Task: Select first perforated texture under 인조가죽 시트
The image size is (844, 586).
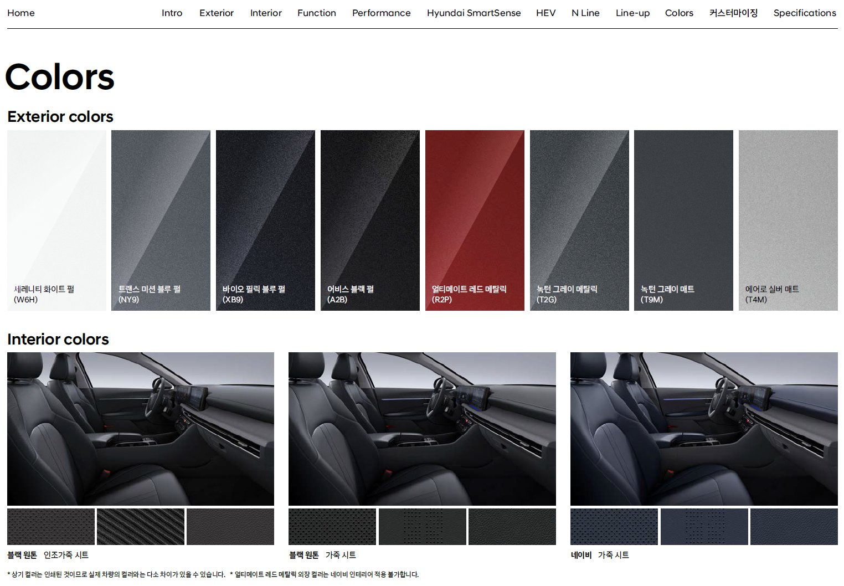Action: tap(51, 527)
